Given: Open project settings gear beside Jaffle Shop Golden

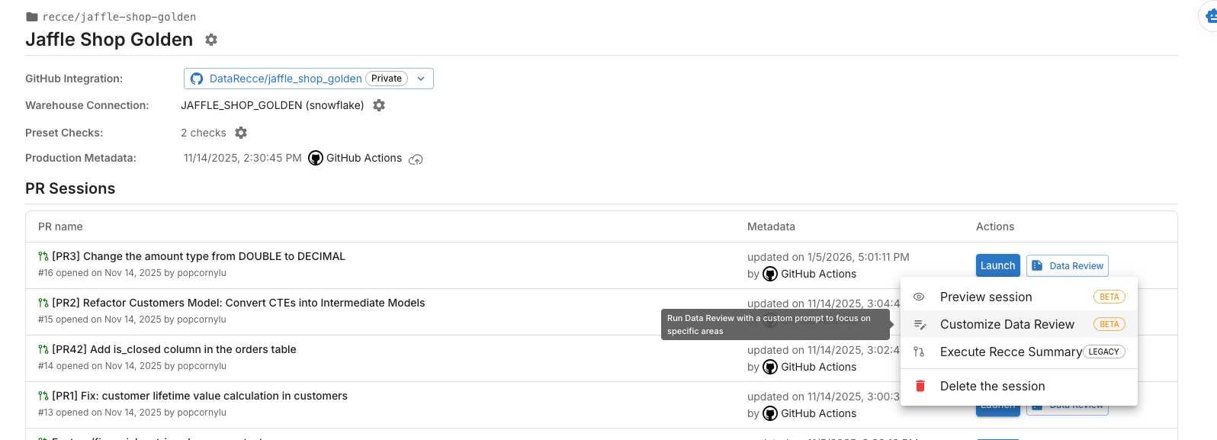Looking at the screenshot, I should pos(211,40).
